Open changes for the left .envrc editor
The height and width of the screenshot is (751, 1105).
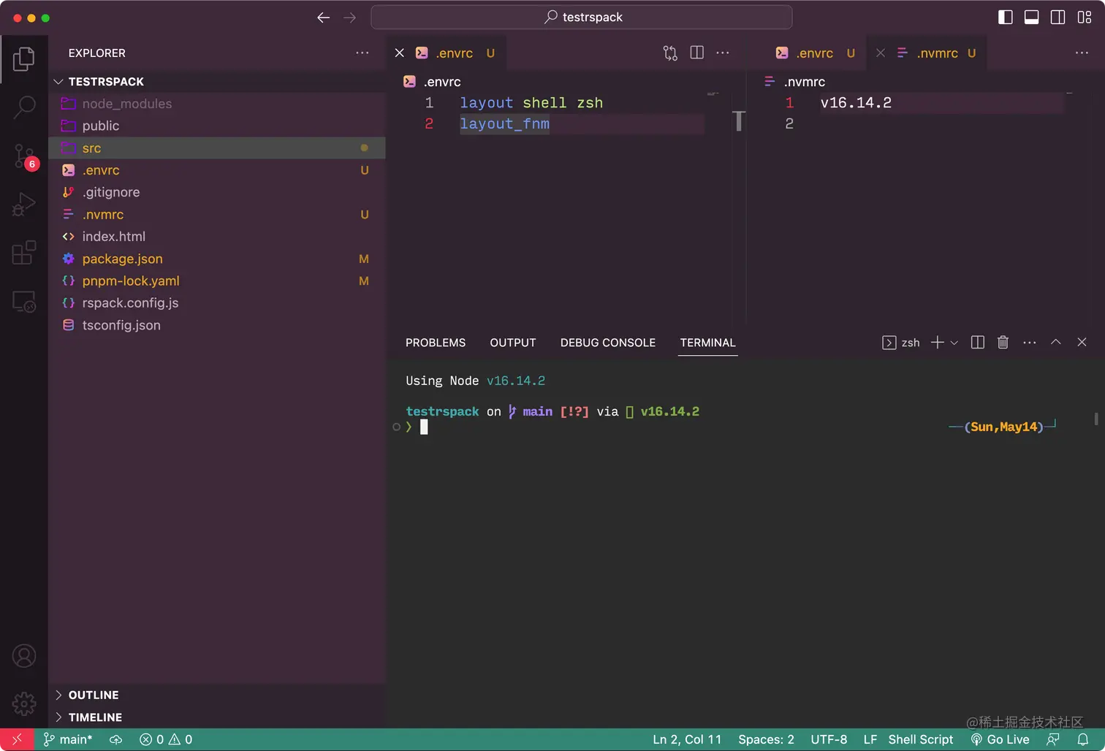670,53
